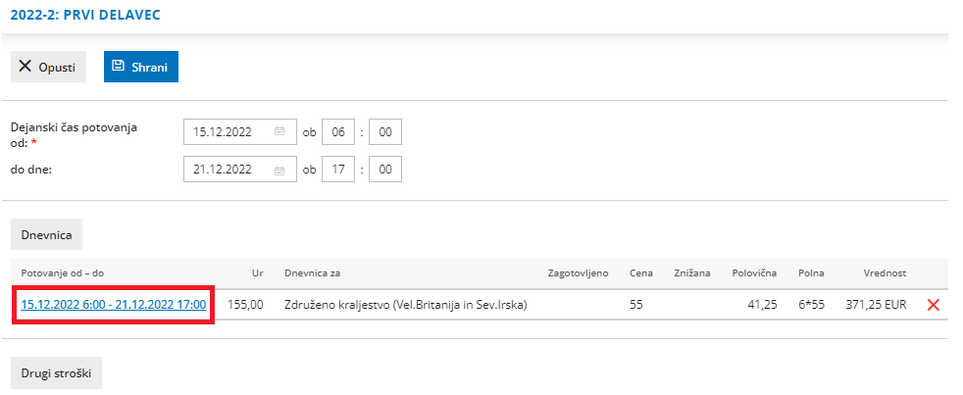
Task: Open the 15.12.2022 6:00 - 21.12.2022 17:00 link
Action: click(x=113, y=305)
